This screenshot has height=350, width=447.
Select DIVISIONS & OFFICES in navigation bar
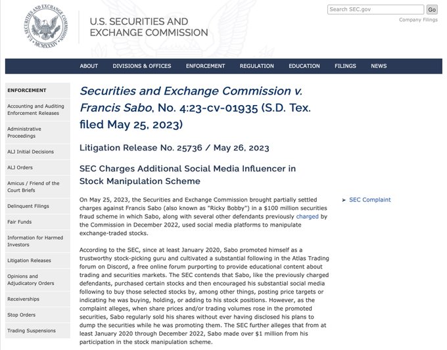pyautogui.click(x=142, y=66)
